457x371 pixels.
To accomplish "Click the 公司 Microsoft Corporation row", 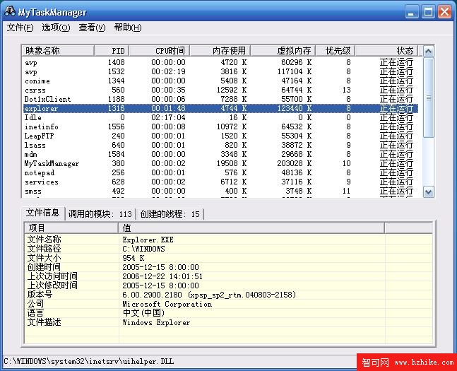I will (229, 304).
